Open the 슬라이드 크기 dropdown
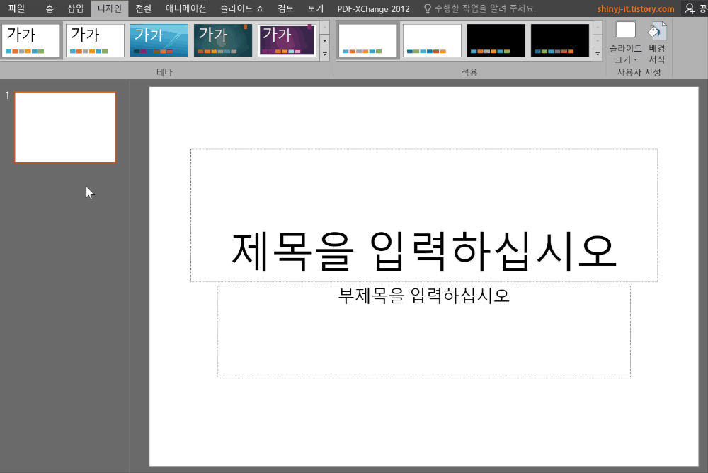This screenshot has height=473, width=708. [x=625, y=42]
